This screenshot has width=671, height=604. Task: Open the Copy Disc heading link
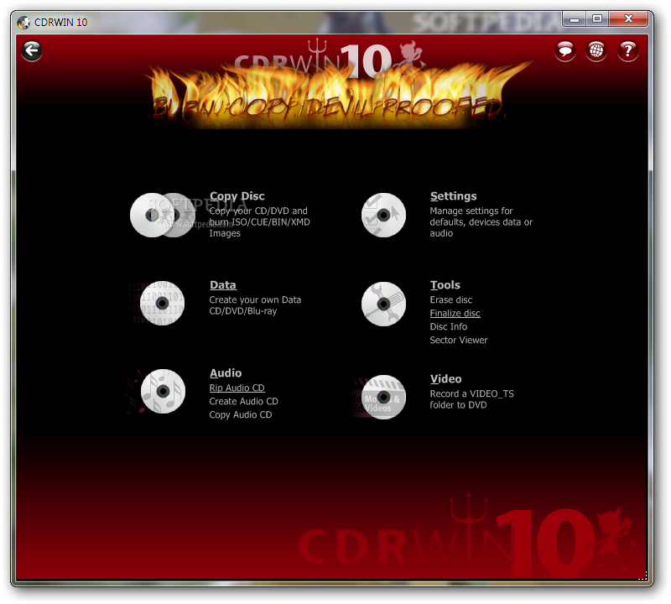tap(237, 196)
